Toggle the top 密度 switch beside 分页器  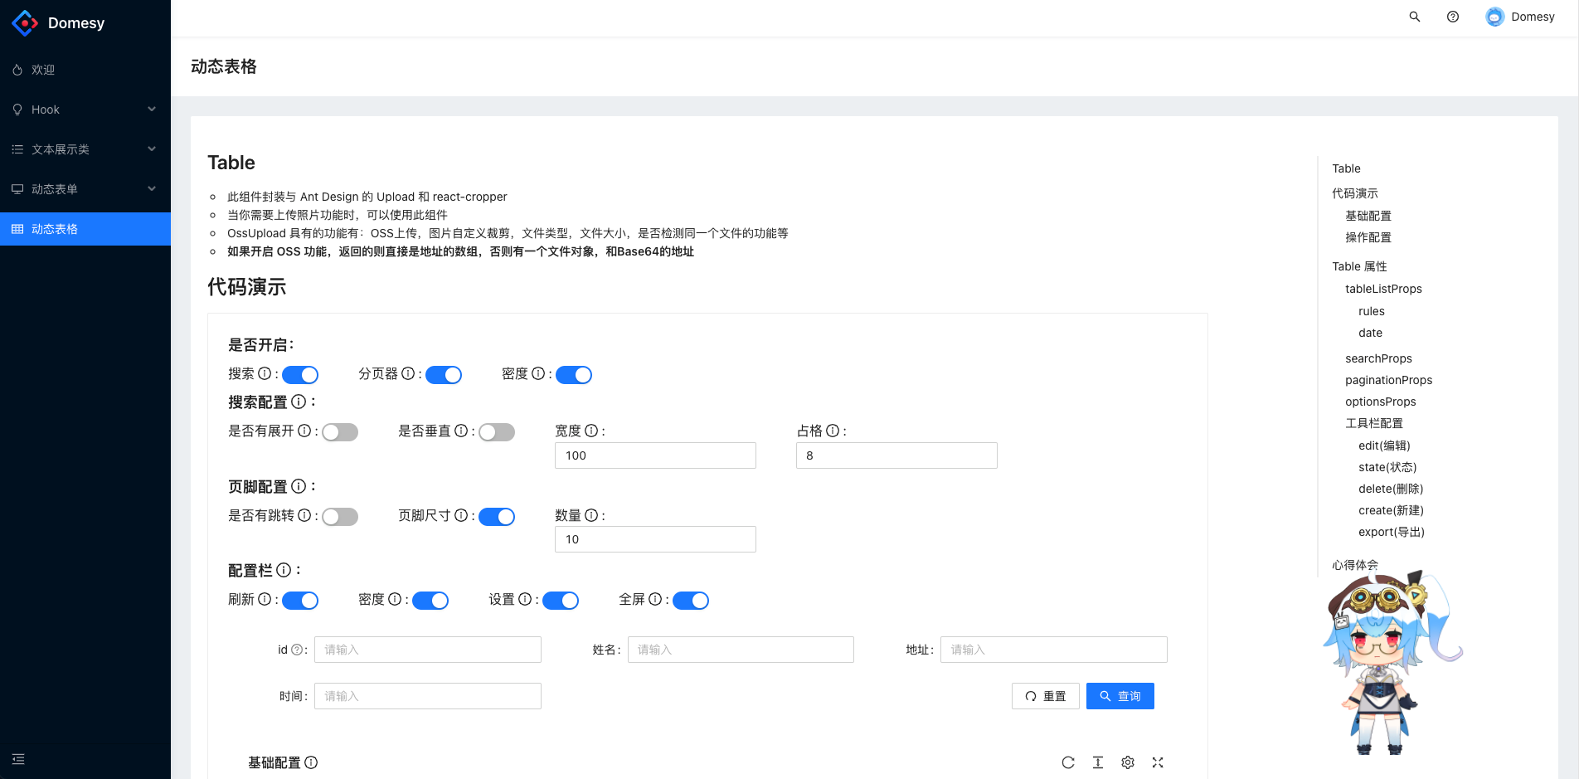(x=574, y=375)
